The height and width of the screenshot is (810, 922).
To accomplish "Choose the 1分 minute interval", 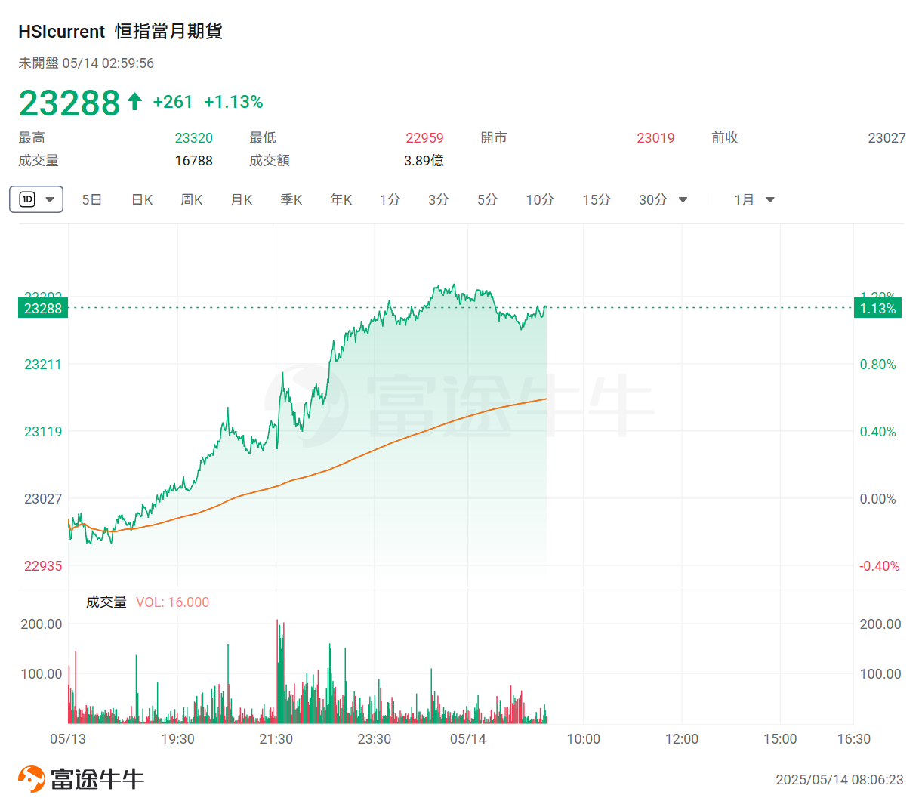I will pyautogui.click(x=390, y=200).
